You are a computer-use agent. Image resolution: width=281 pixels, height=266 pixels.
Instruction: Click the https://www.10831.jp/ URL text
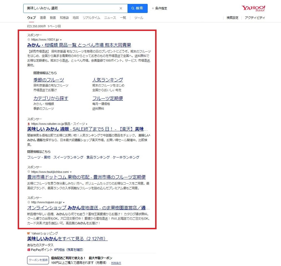coord(45,39)
